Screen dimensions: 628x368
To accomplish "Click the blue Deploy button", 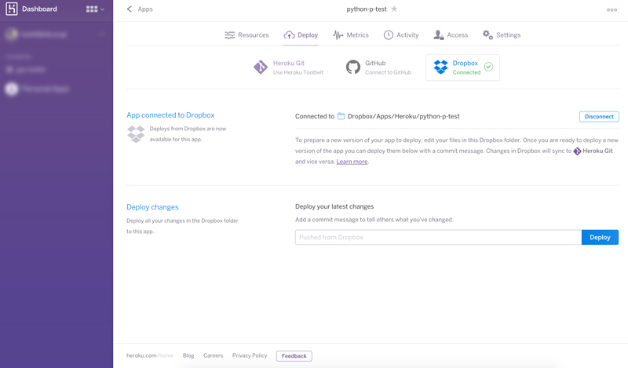I will click(600, 237).
